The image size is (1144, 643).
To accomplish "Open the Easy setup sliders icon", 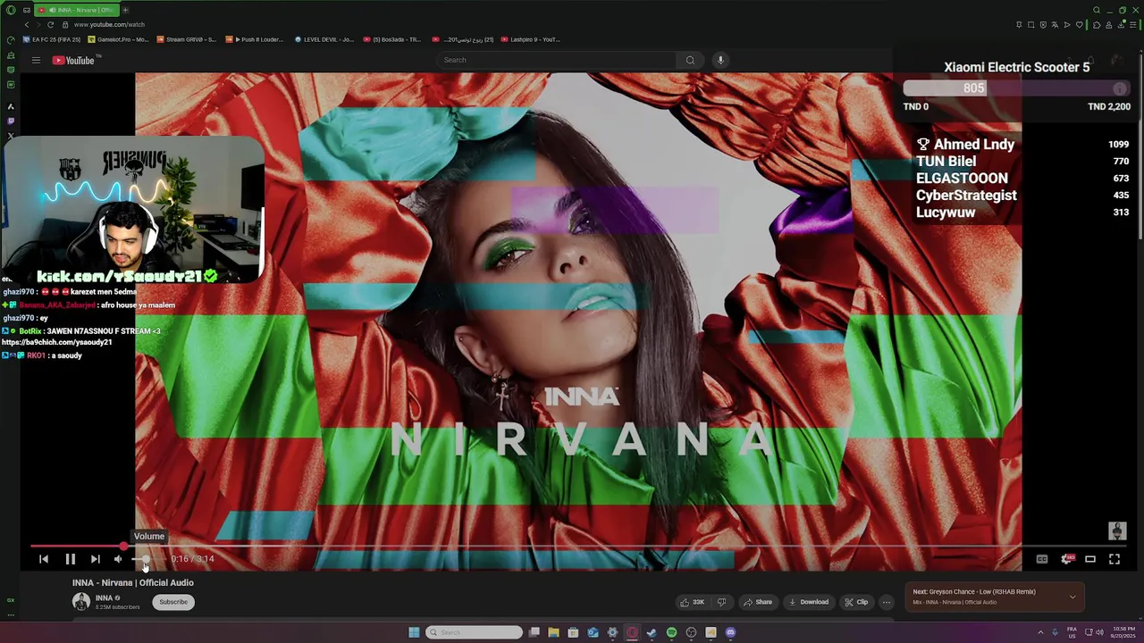I will [1131, 25].
